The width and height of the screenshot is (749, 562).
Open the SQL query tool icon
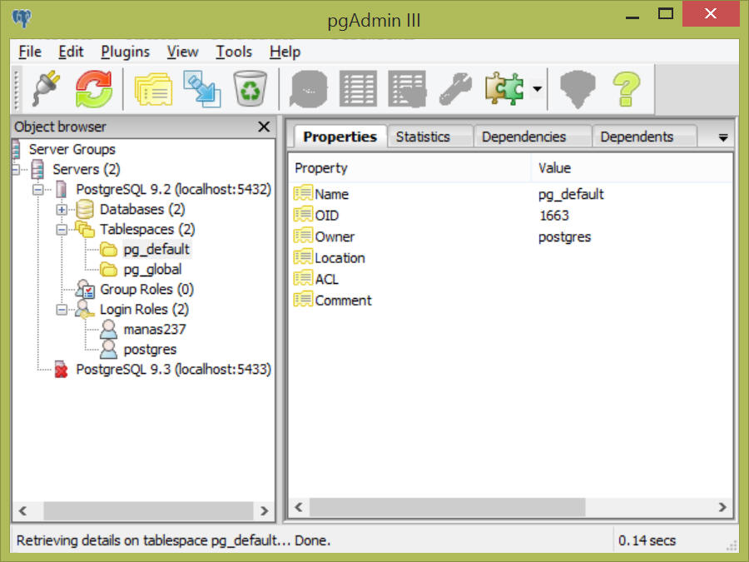click(309, 89)
